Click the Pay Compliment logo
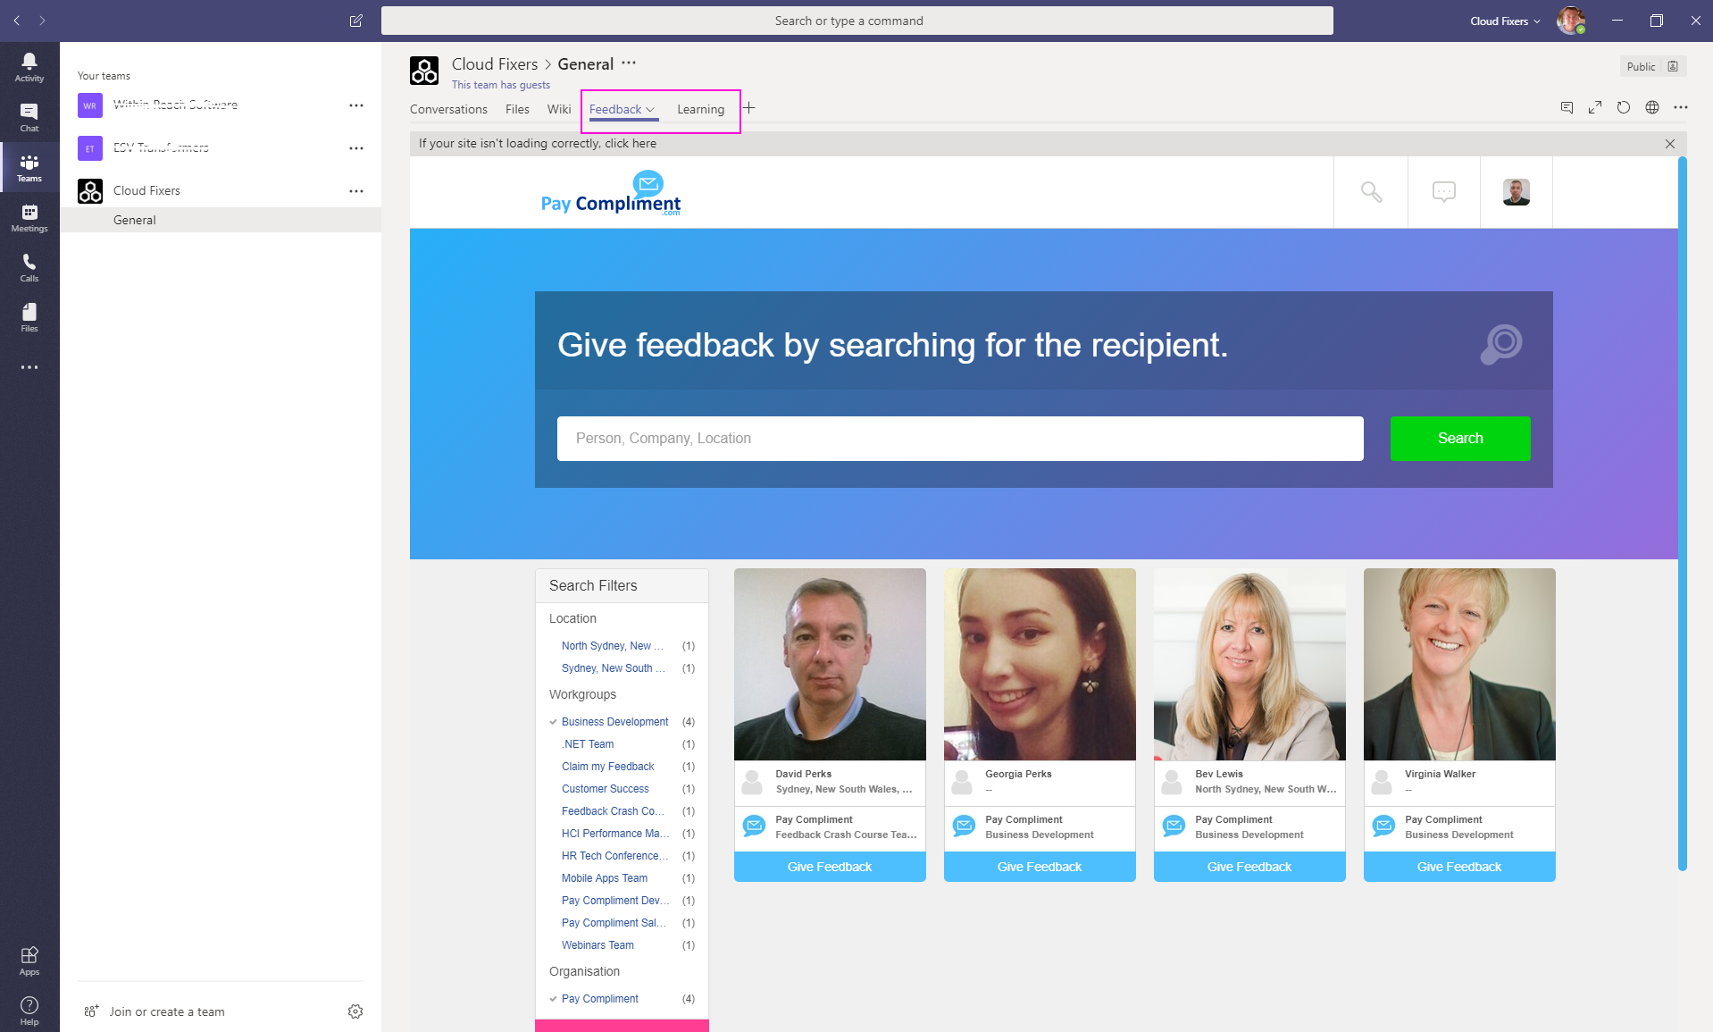The image size is (1713, 1032). (x=612, y=193)
